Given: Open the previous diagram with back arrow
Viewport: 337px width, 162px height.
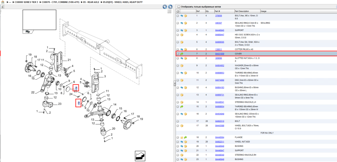Looking at the screenshot, I should click(165, 7).
